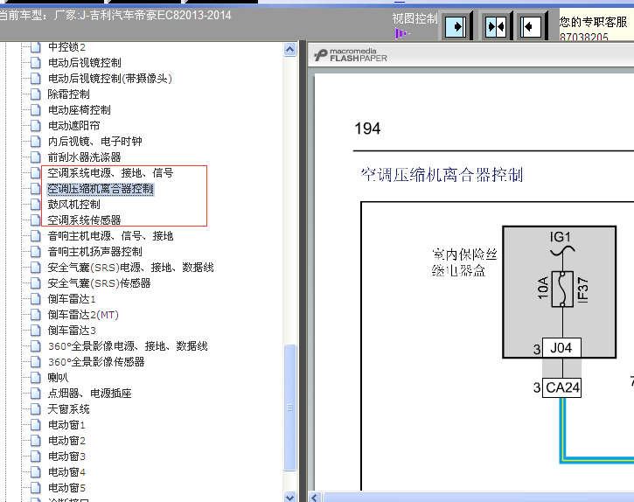Click the page icon beside 音响主机扬声器控制
This screenshot has height=502, width=634.
[x=36, y=252]
